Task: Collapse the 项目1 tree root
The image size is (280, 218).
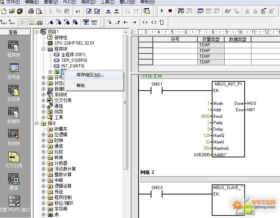Action: [36, 32]
